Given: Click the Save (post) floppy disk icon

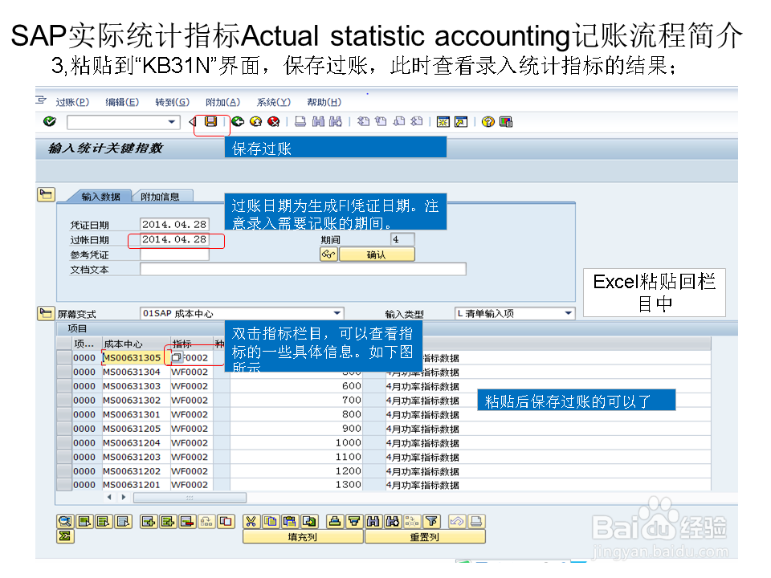Looking at the screenshot, I should click(211, 121).
